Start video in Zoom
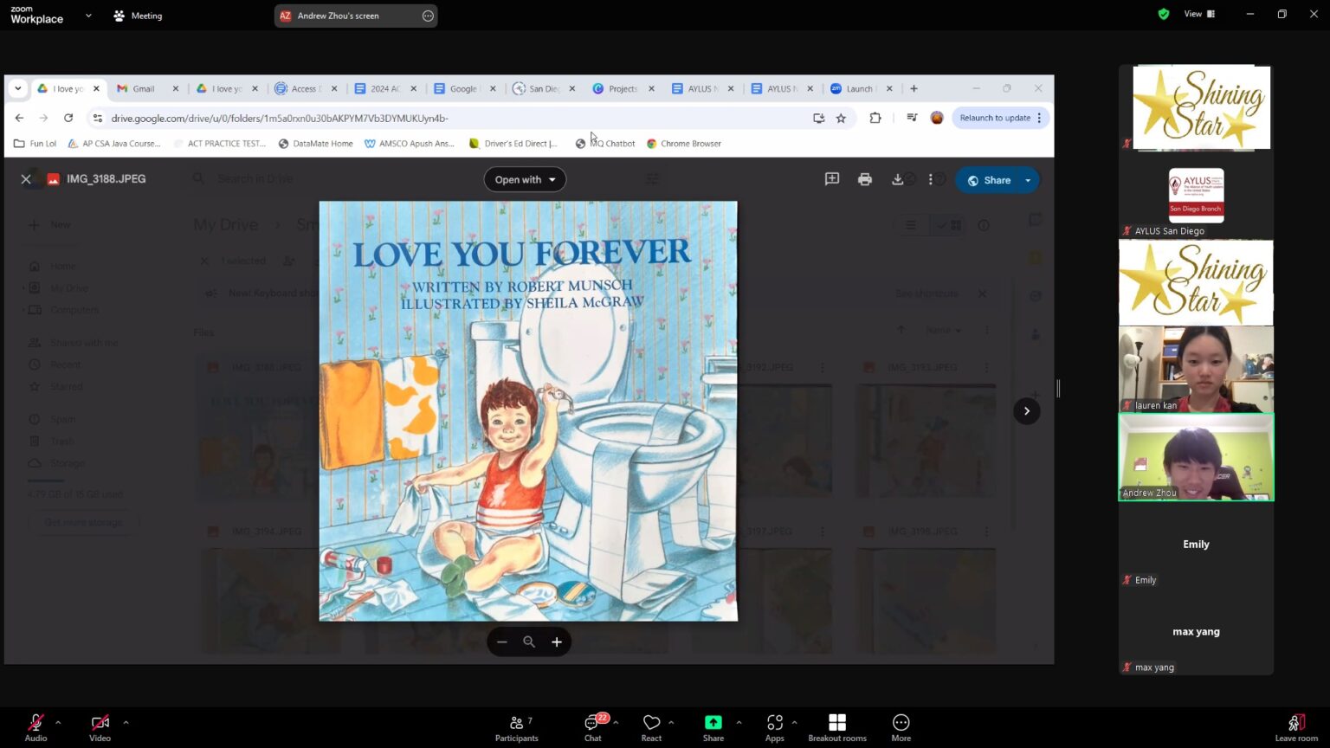Image resolution: width=1330 pixels, height=748 pixels. tap(100, 727)
